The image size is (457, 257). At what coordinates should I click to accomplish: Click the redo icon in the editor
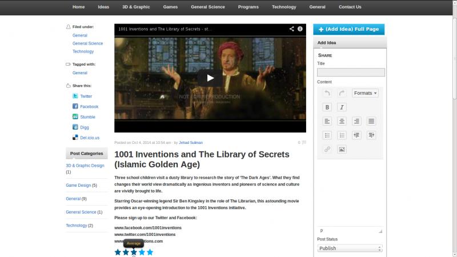point(342,93)
